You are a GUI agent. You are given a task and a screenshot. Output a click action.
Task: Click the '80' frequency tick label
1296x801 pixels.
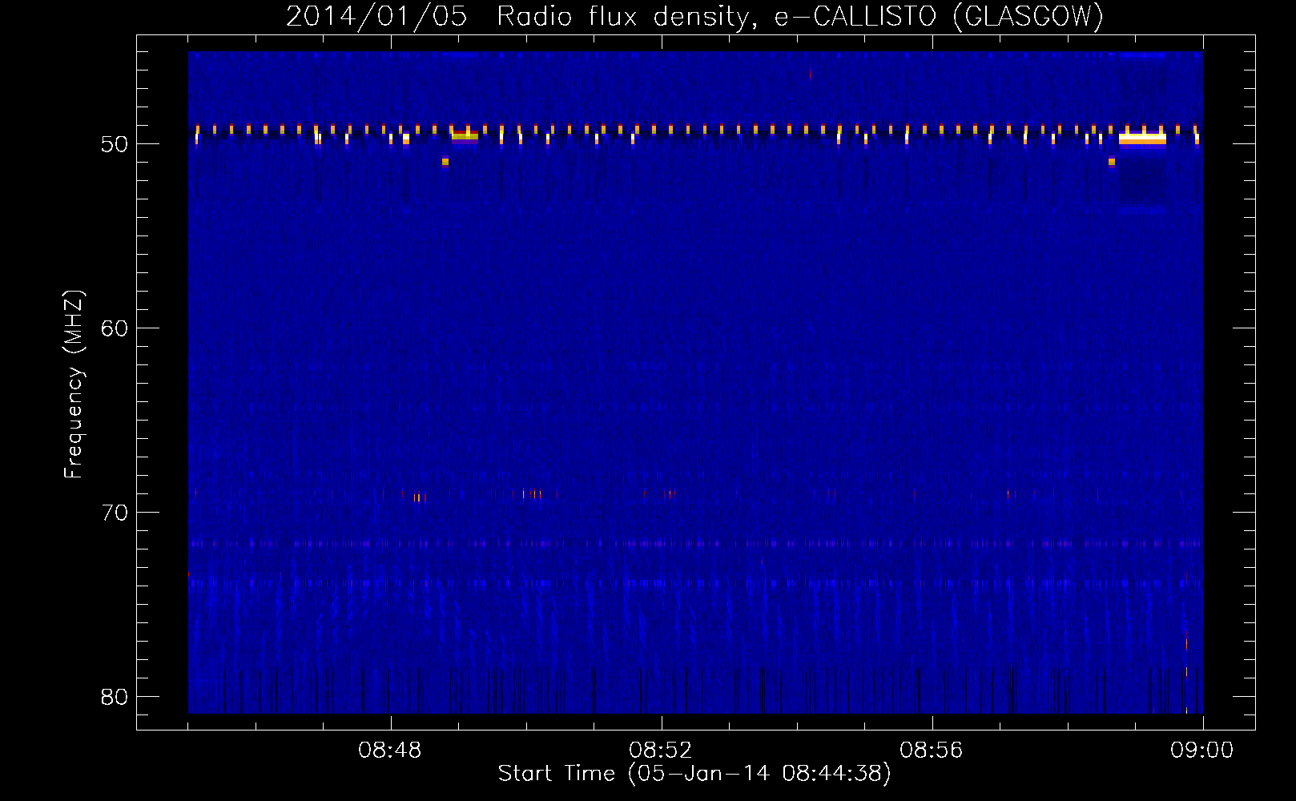[x=115, y=697]
